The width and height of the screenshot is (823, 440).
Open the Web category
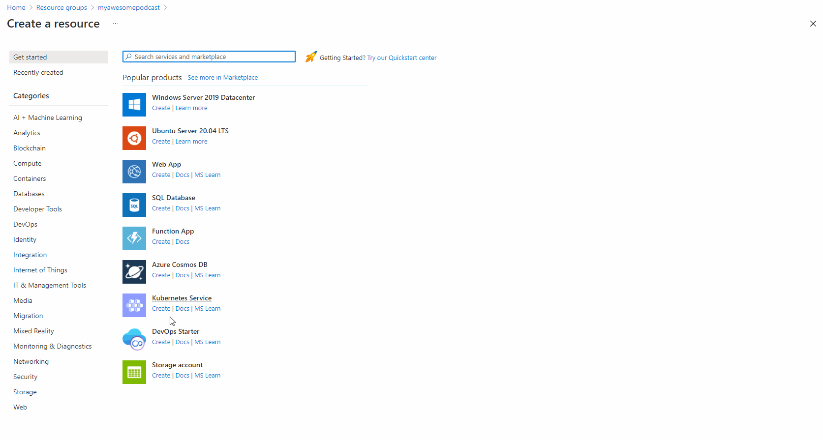[x=20, y=407]
